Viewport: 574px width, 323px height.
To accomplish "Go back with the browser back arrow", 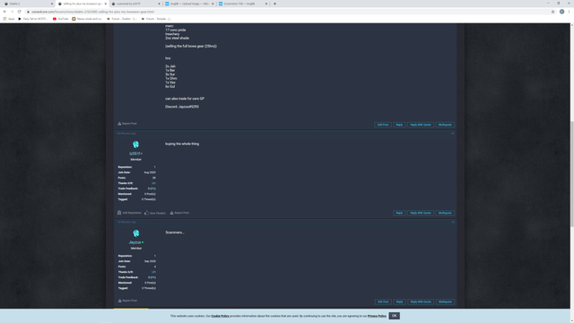I will [x=4, y=12].
